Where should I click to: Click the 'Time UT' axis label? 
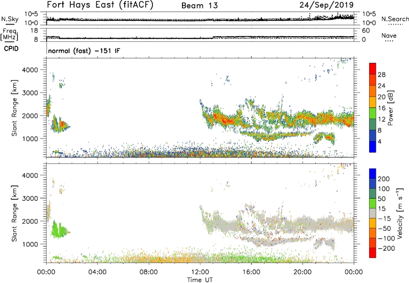(x=200, y=279)
